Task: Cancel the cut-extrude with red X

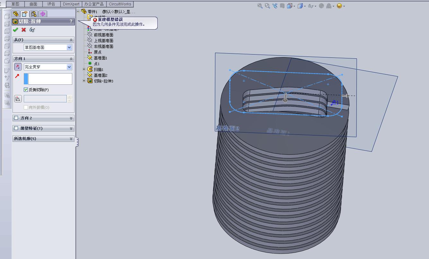Action: [x=24, y=30]
